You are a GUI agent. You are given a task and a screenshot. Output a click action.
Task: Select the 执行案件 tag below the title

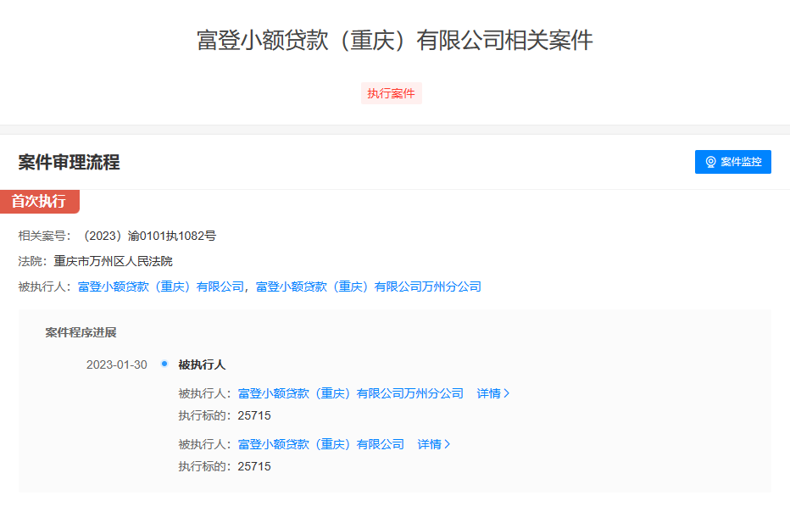tap(391, 93)
